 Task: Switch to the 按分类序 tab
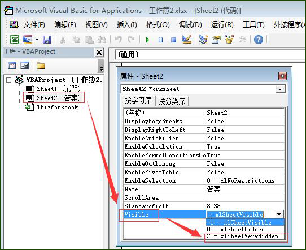[172, 101]
